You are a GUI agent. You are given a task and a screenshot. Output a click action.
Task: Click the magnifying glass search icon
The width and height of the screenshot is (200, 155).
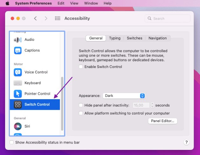click(x=149, y=18)
